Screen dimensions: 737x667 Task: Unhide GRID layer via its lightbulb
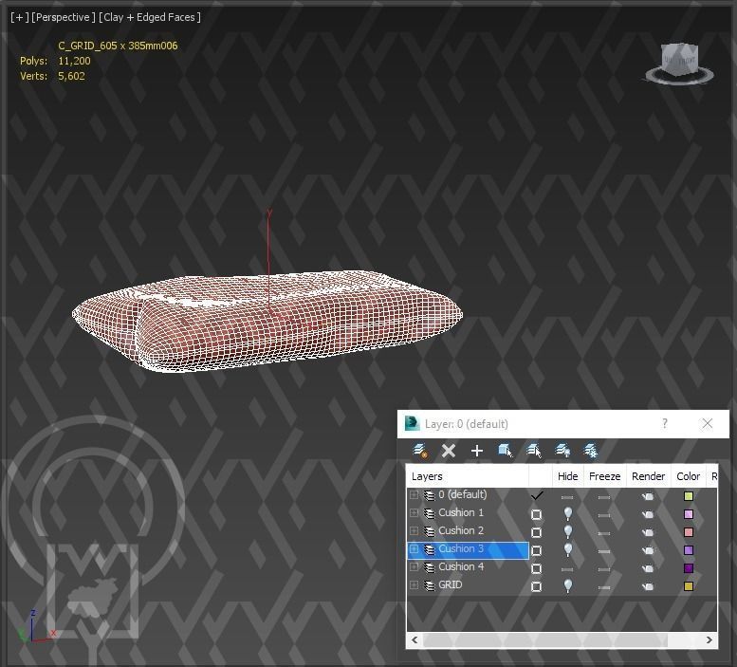pyautogui.click(x=568, y=585)
